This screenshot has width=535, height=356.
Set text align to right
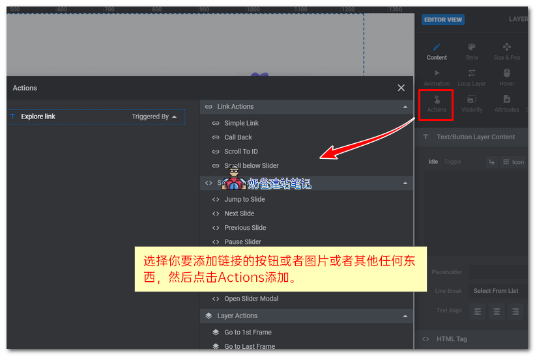pos(515,311)
